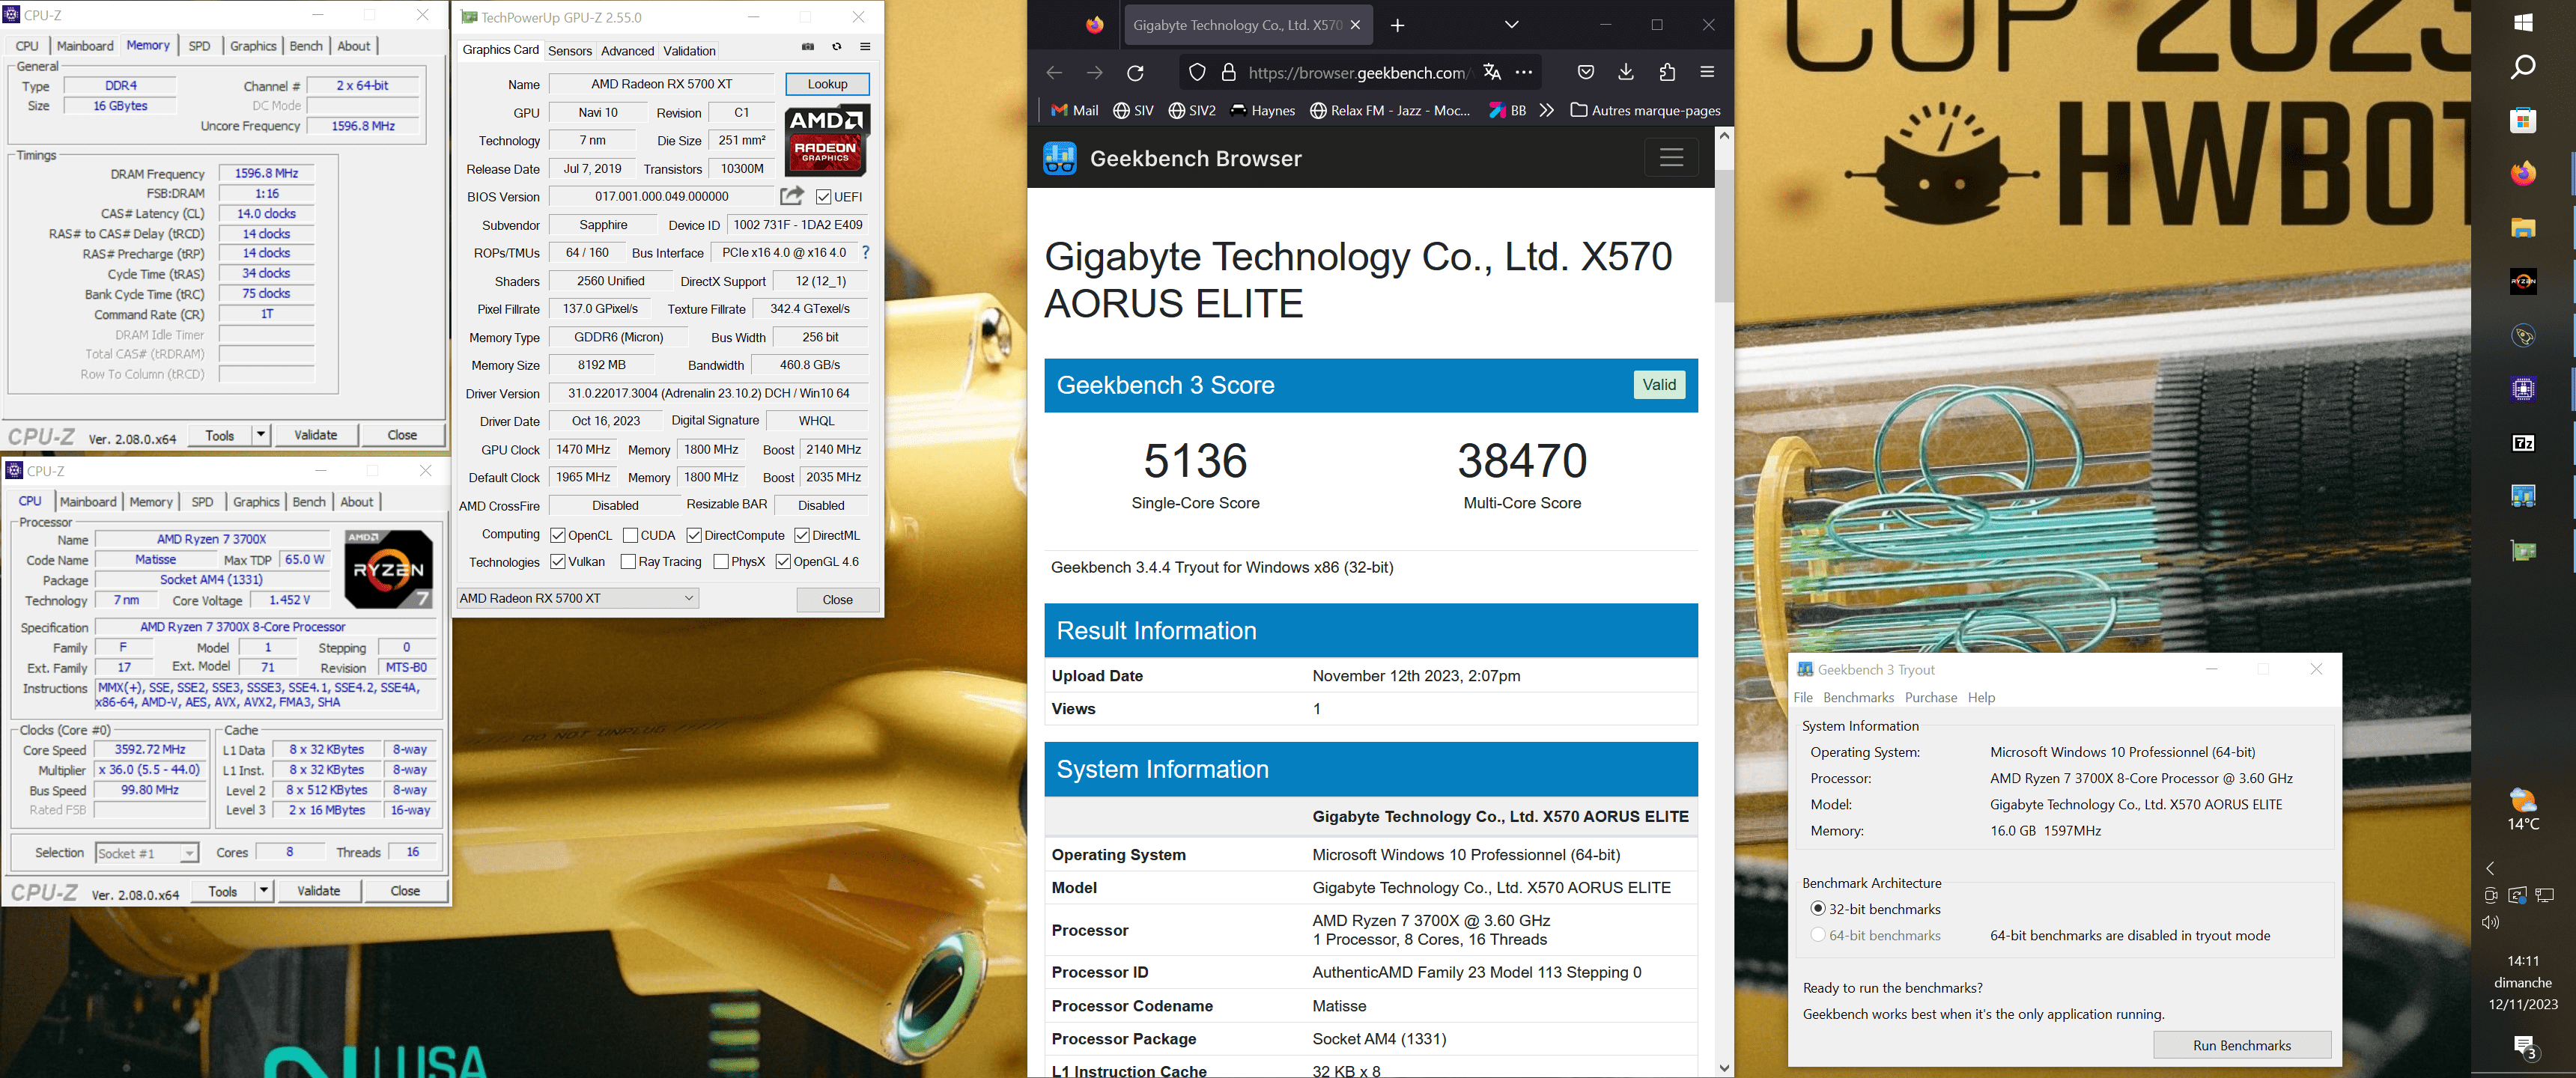Click Run Benchmarks in Geekbench 3
Screen dimensions: 2576x1078
(x=2241, y=1045)
